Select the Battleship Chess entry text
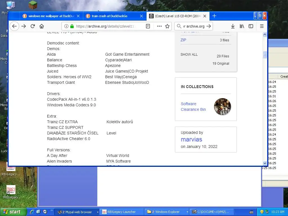Screen dimensions: 288x216 pyautogui.click(x=62, y=66)
